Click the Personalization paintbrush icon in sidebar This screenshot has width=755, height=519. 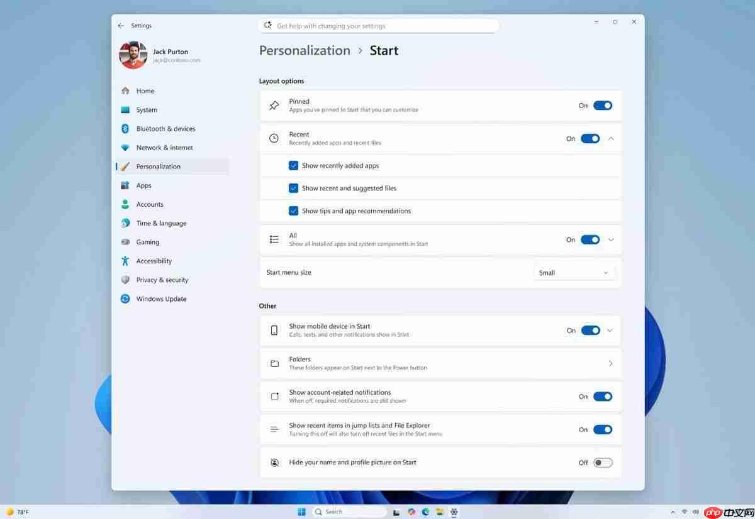pos(125,167)
